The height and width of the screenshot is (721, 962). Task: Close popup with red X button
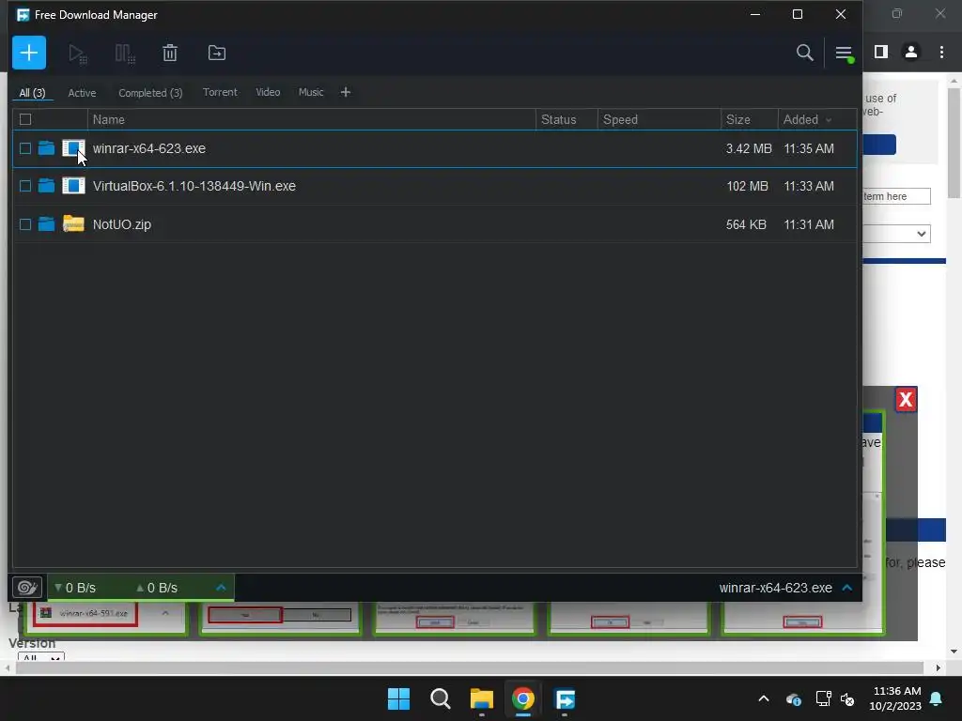tap(906, 400)
